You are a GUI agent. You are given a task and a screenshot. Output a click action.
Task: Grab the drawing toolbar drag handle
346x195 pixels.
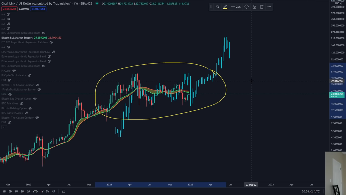click(x=211, y=7)
